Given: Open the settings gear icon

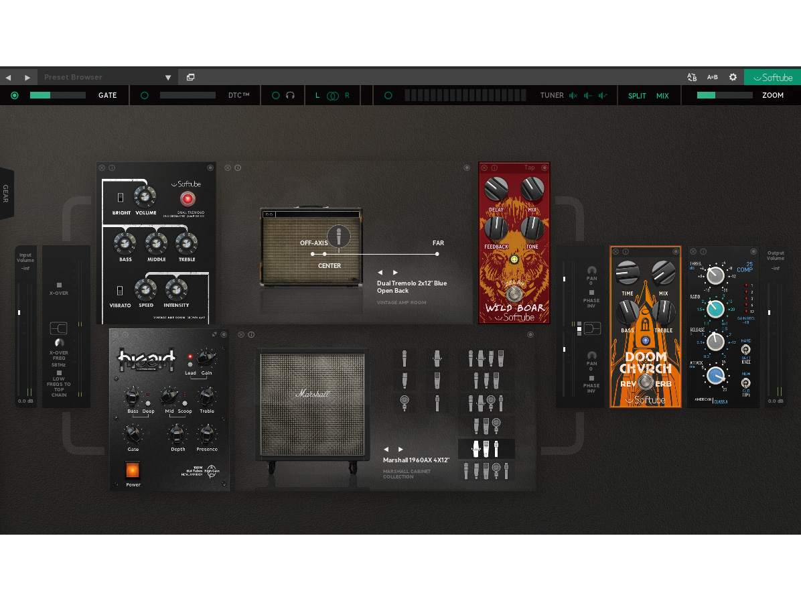Looking at the screenshot, I should point(733,77).
